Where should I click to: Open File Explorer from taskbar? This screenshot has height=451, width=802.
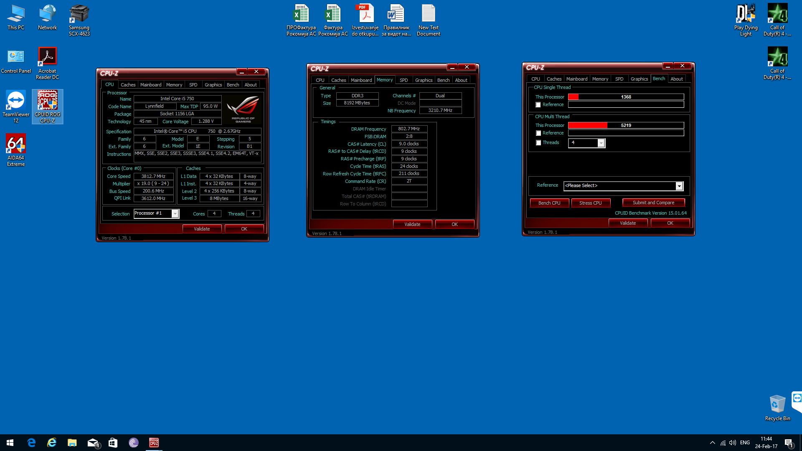pyautogui.click(x=72, y=443)
